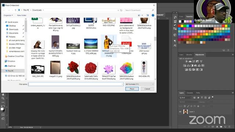Add a layer mask in Layers panel
The height and width of the screenshot is (132, 235).
[213, 126]
